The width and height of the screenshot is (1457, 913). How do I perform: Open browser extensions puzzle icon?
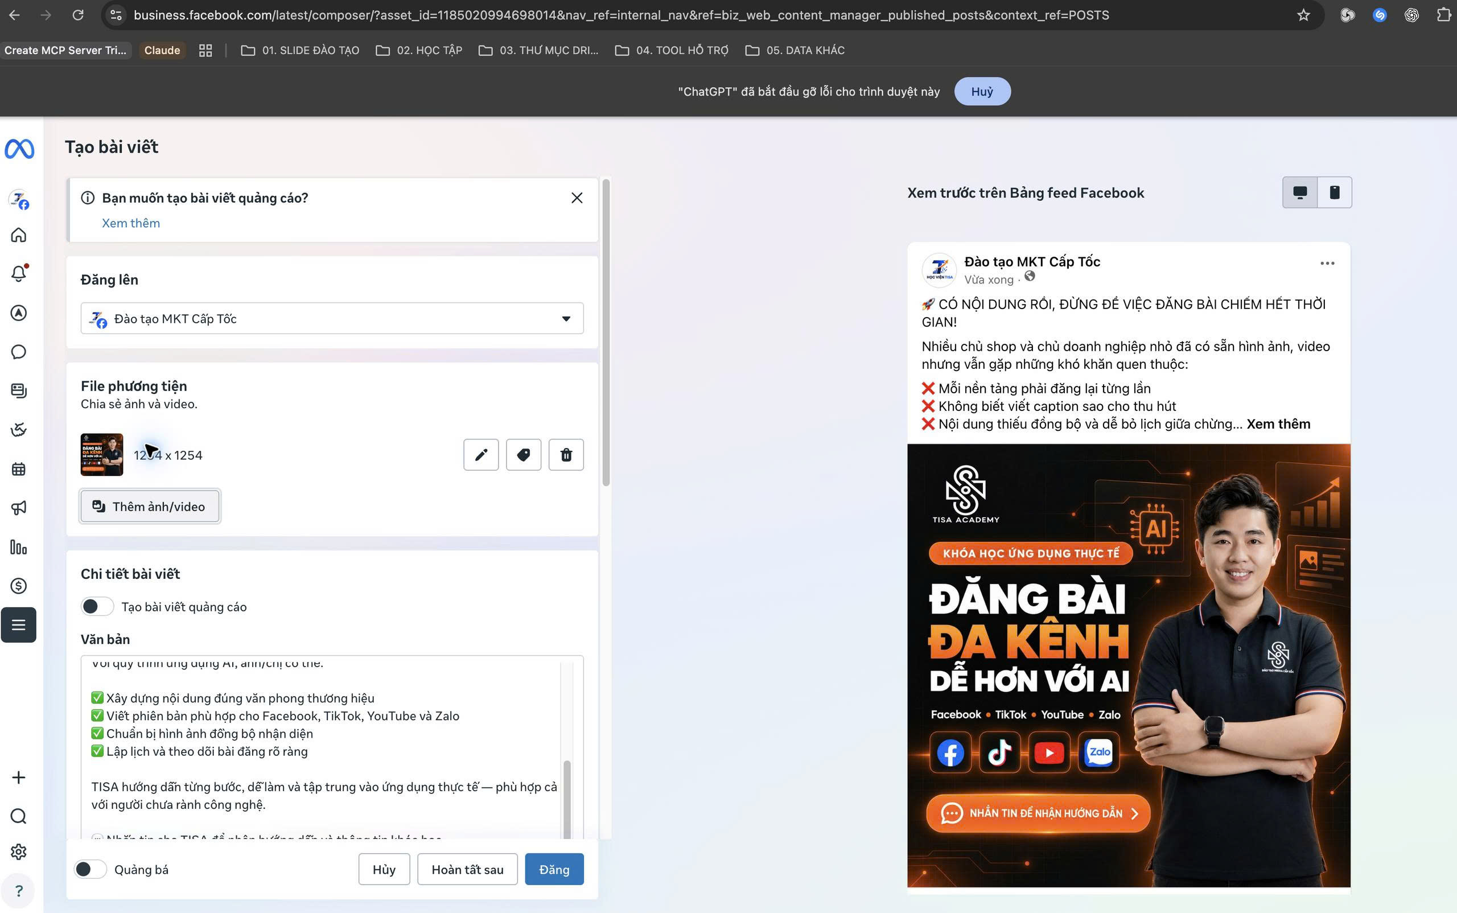pos(1443,15)
